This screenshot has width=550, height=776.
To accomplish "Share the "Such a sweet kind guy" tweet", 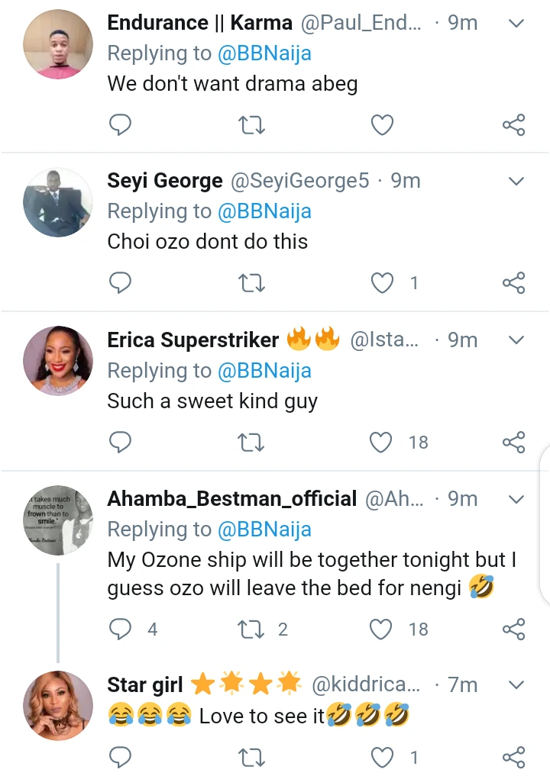I will pos(513,442).
